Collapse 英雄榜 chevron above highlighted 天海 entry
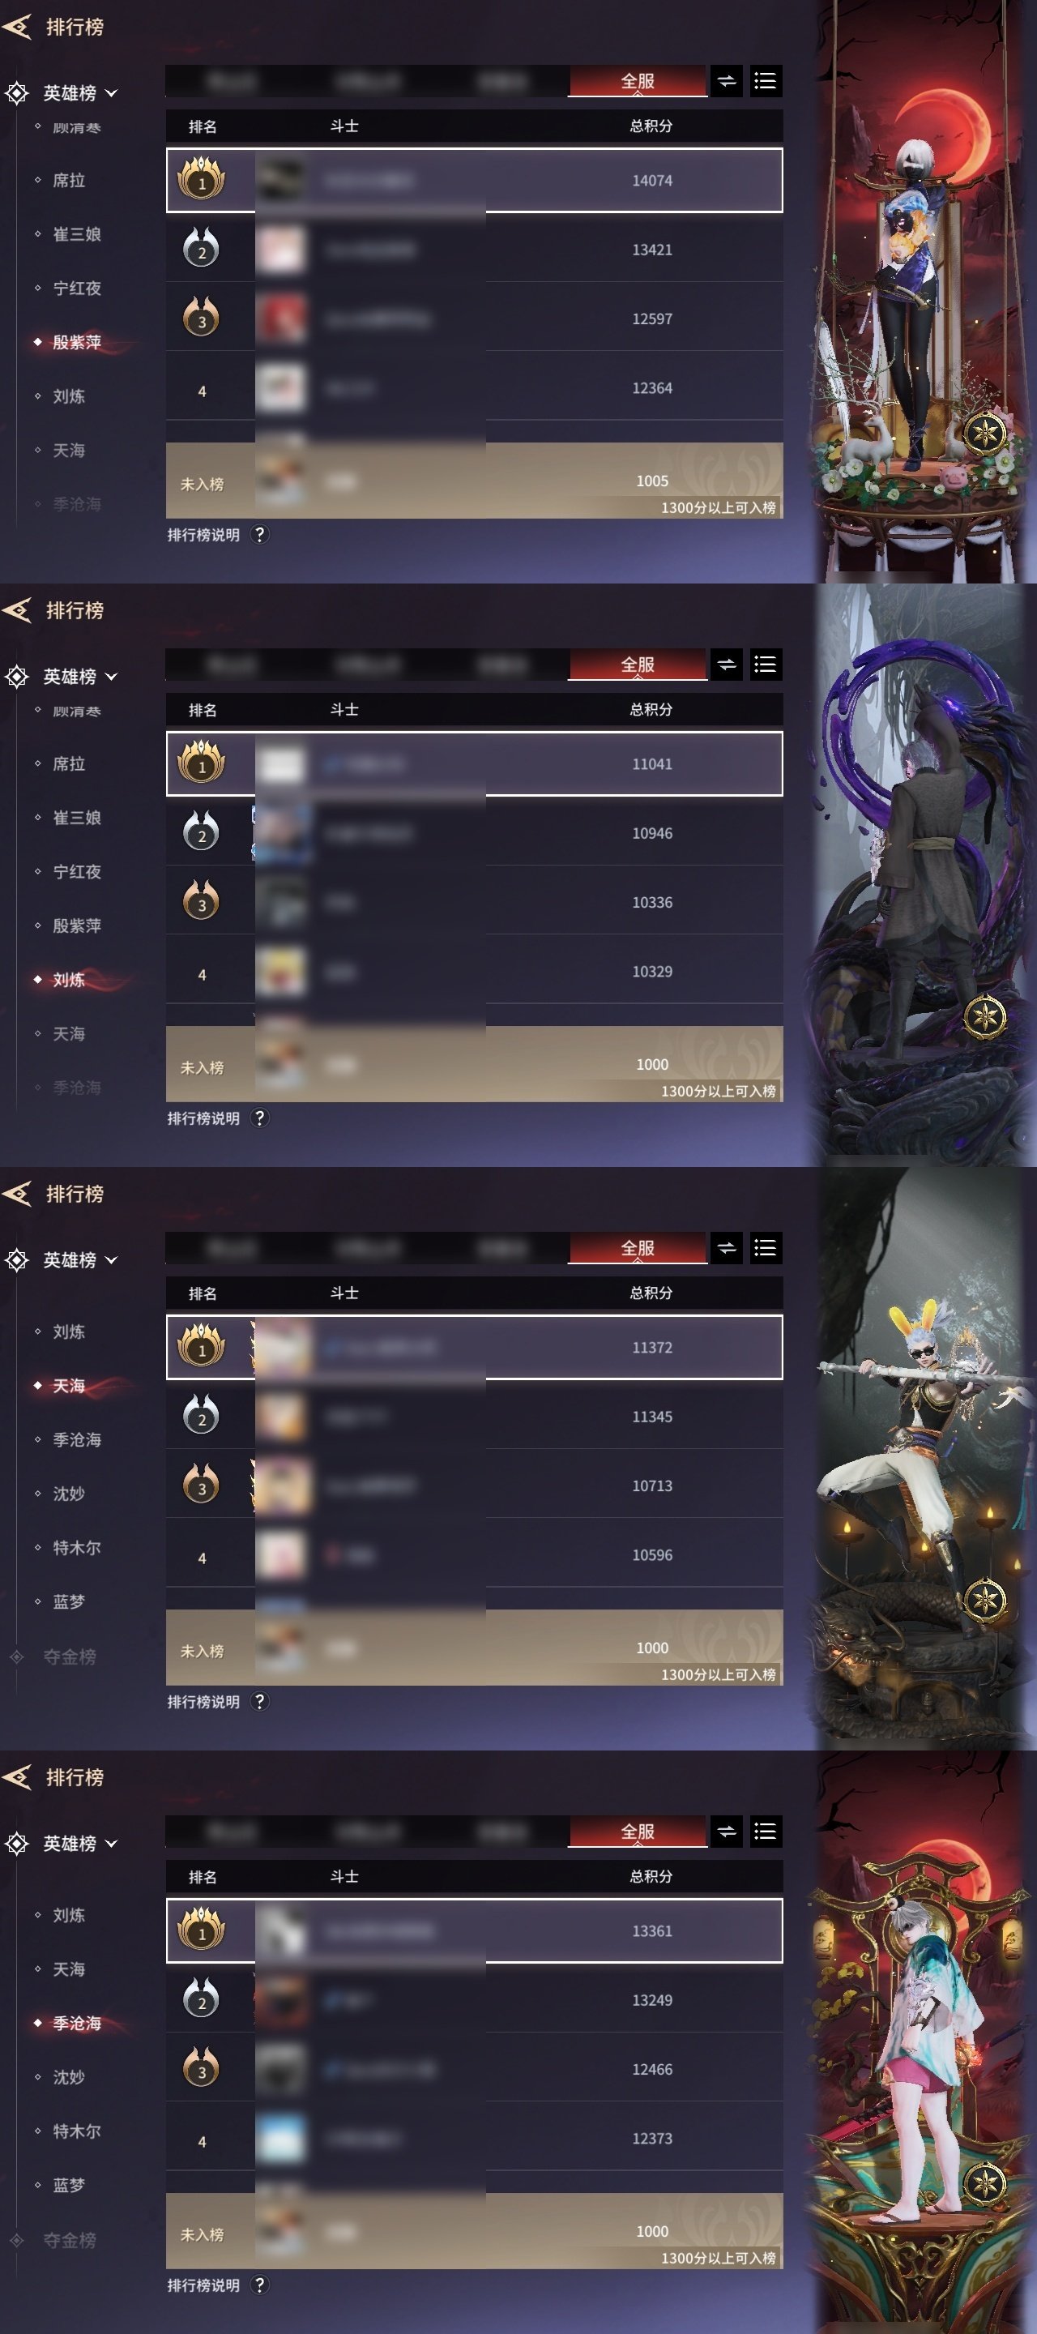1037x2334 pixels. 112,1260
